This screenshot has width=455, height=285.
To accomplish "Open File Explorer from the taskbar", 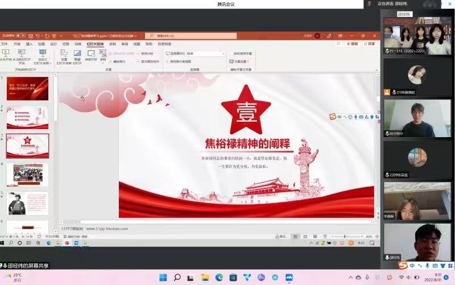I will [205, 278].
